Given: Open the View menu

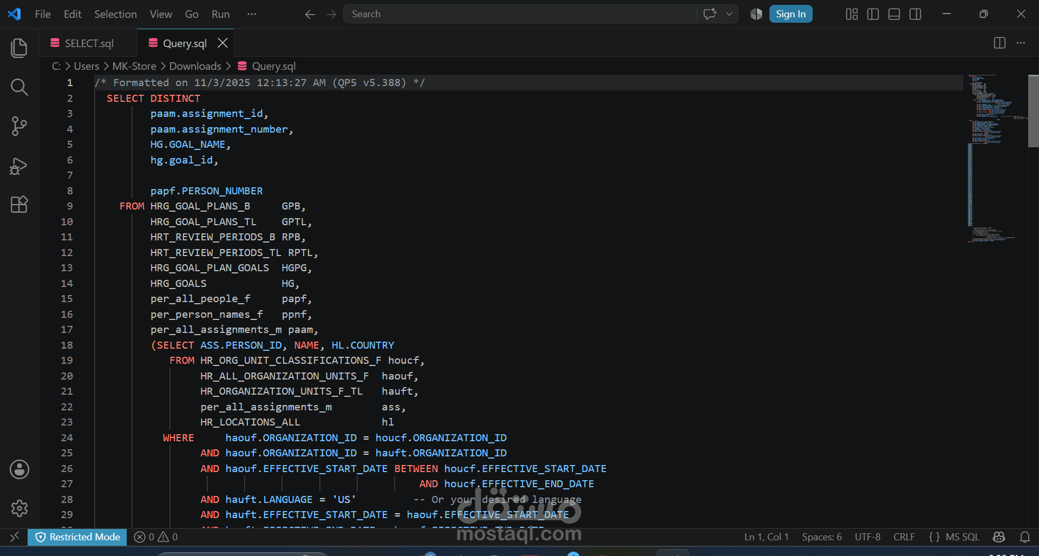Looking at the screenshot, I should (x=161, y=14).
